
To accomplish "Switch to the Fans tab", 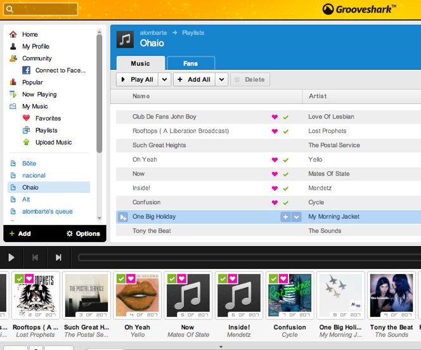I will tap(191, 63).
